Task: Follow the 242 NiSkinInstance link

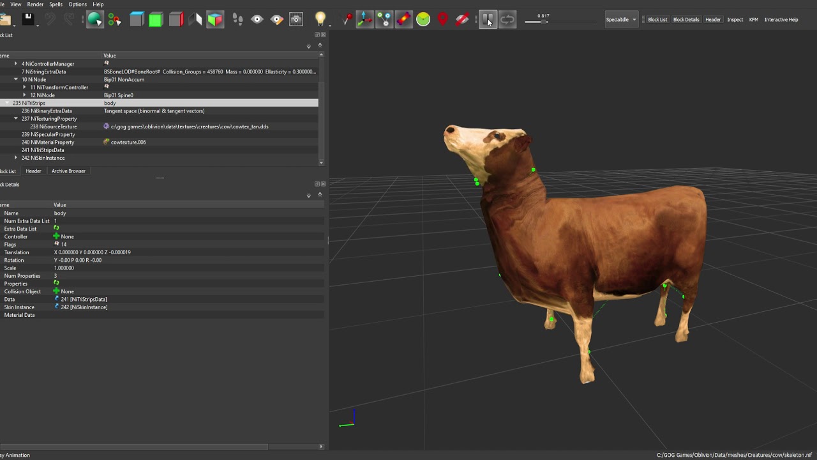Action: [84, 307]
